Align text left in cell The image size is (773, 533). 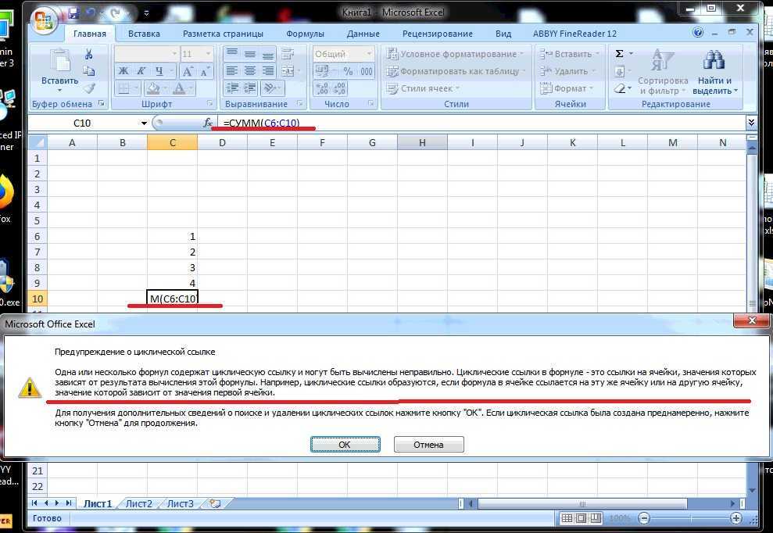[231, 71]
